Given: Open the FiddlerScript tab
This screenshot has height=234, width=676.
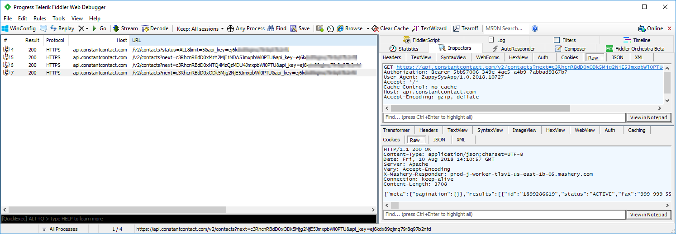Looking at the screenshot, I should coord(421,40).
